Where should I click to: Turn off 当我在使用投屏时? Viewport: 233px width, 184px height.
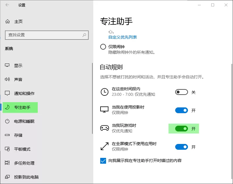pyautogui.click(x=181, y=110)
